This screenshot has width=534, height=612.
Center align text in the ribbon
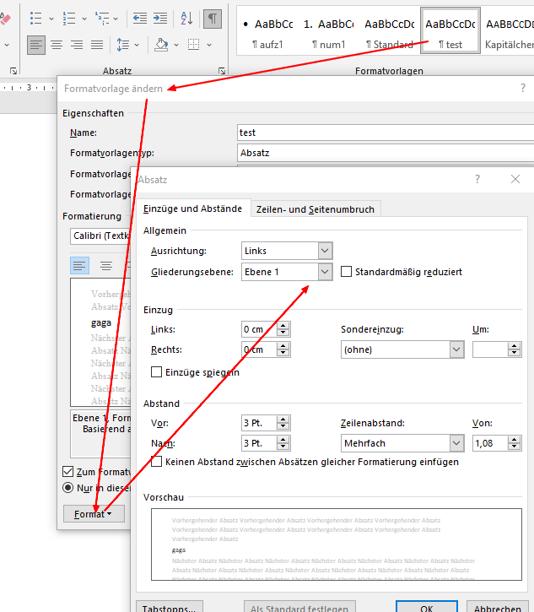57,45
